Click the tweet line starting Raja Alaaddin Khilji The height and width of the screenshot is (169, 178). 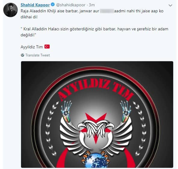[92, 14]
